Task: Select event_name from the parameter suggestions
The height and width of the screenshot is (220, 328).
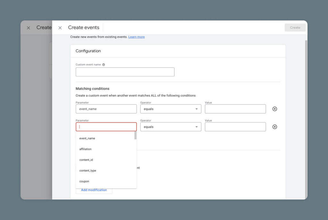Action: coord(87,138)
